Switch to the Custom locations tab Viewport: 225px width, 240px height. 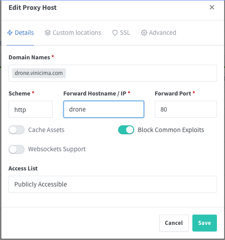[x=73, y=33]
